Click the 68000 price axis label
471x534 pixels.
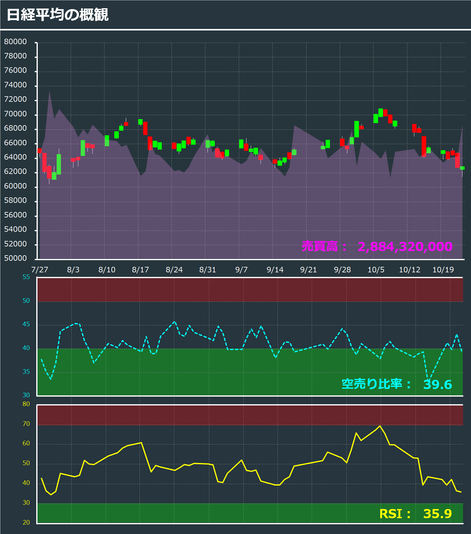click(x=16, y=128)
